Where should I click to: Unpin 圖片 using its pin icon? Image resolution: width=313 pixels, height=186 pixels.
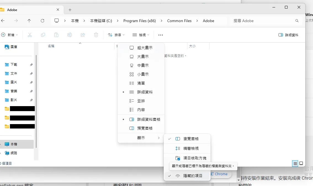point(31,82)
